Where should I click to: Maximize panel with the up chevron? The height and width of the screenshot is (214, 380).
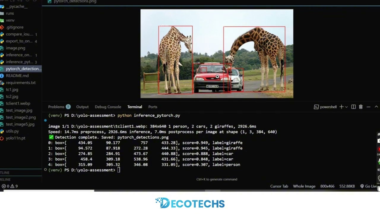pos(376,107)
